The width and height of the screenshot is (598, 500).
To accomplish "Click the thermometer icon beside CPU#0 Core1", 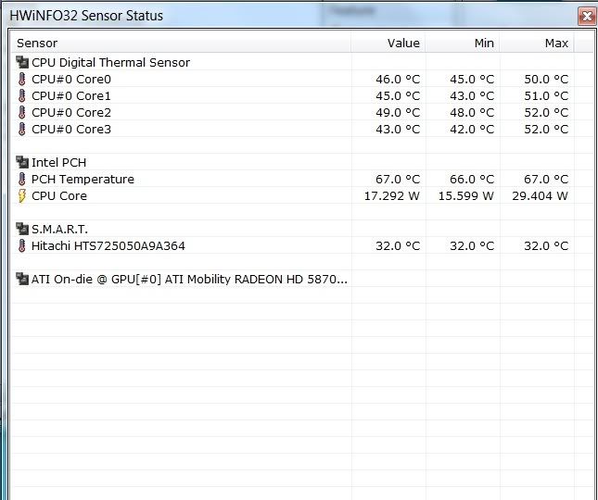I will point(21,96).
